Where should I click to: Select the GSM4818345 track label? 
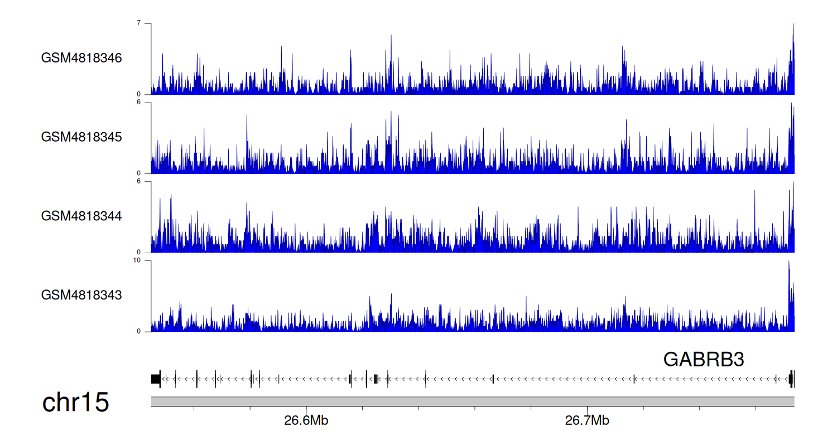[81, 137]
